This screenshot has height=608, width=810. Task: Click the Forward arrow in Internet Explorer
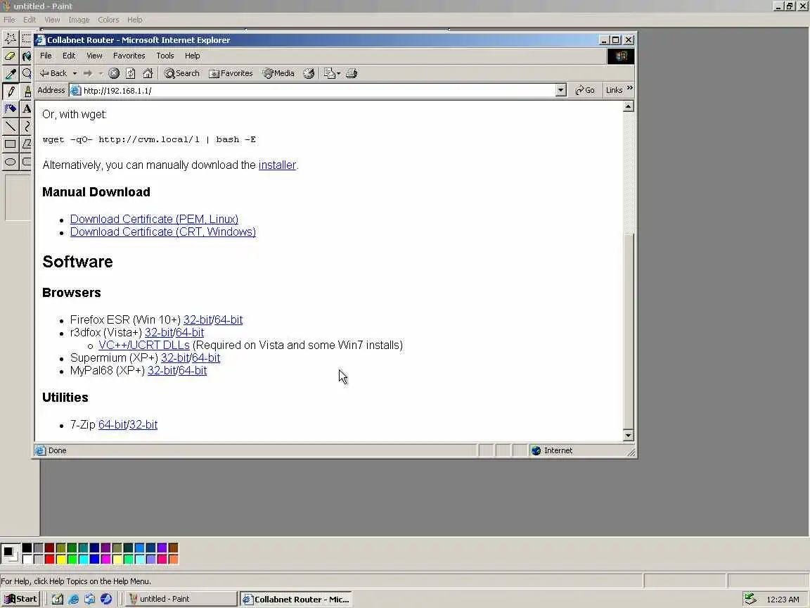click(88, 73)
